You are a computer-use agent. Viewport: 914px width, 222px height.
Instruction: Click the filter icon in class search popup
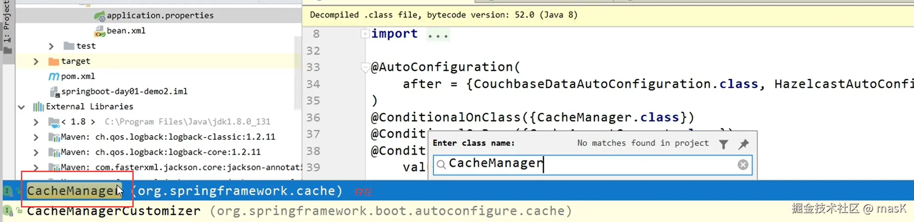723,144
